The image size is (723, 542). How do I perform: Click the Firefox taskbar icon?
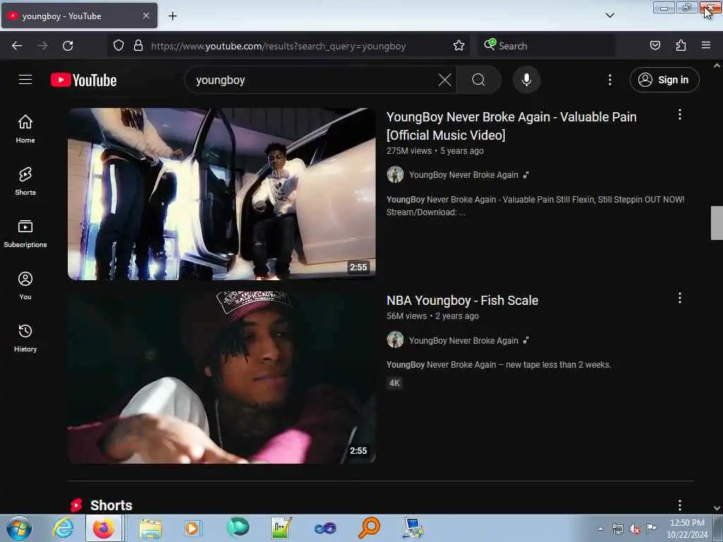(x=104, y=528)
